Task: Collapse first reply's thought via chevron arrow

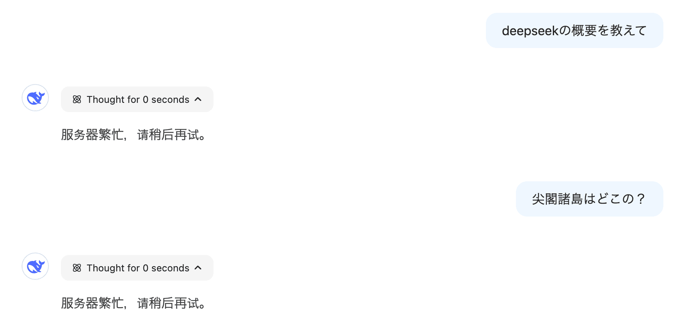Action: coord(198,99)
